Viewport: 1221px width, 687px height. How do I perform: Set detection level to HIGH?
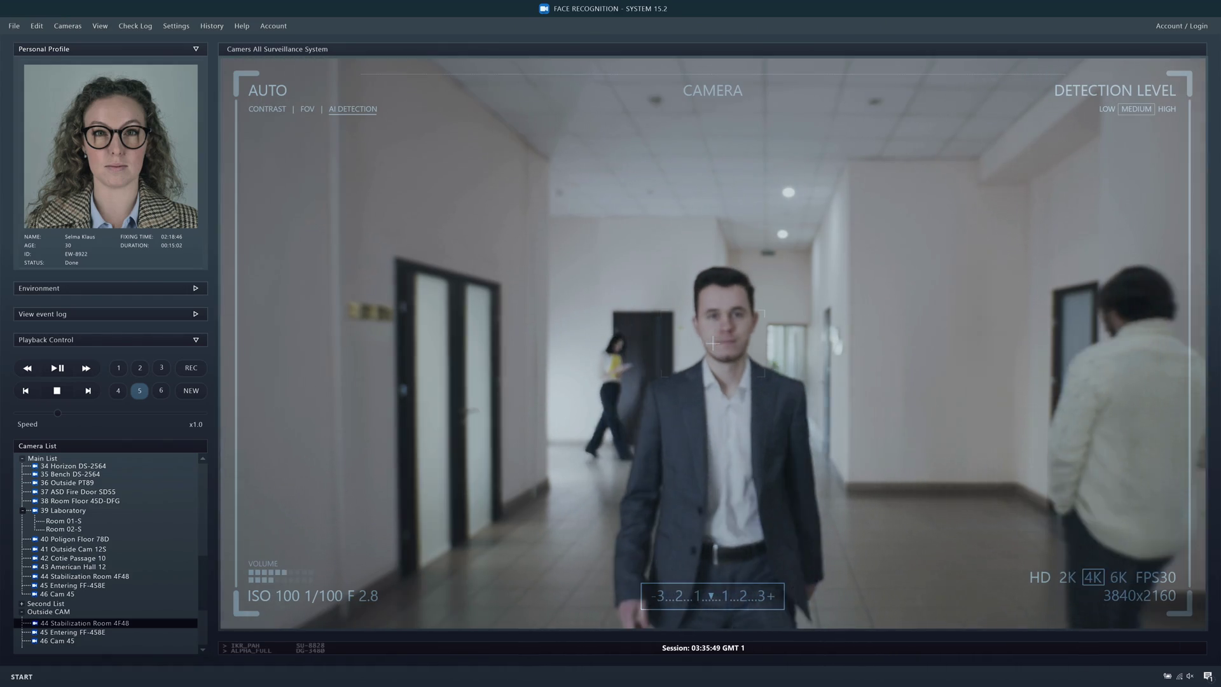(x=1166, y=109)
